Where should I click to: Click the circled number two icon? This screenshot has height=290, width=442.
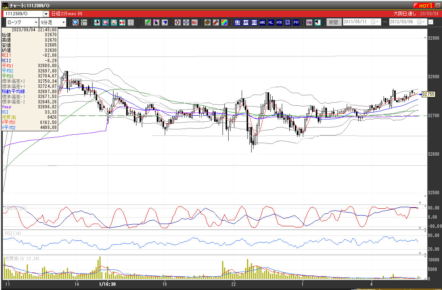(x=106, y=23)
